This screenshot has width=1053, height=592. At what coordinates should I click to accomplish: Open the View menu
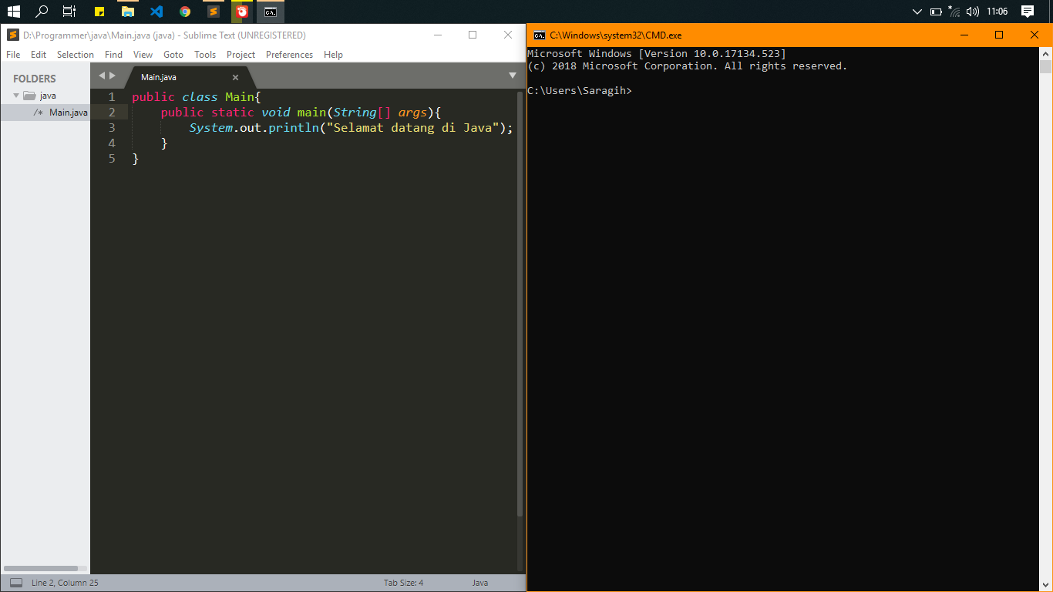coord(143,55)
